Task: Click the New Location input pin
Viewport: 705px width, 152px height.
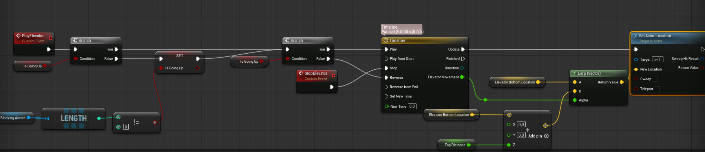Action: [636, 69]
